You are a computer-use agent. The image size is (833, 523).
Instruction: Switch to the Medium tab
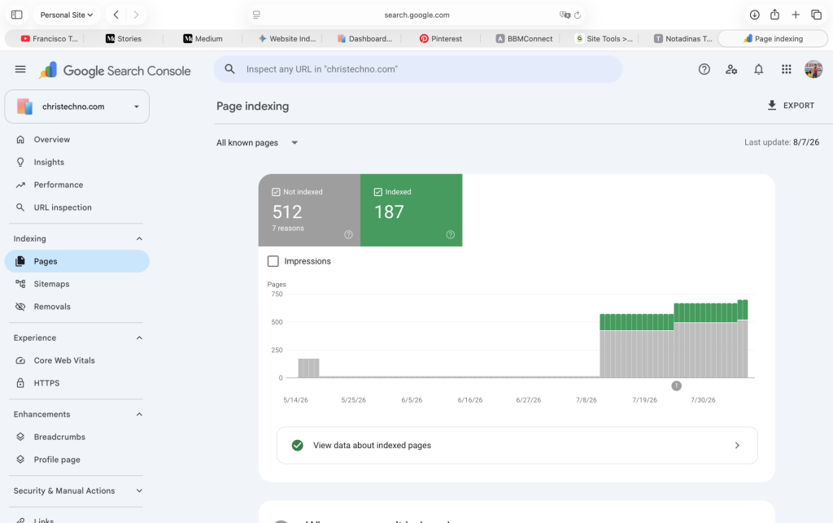(x=203, y=38)
